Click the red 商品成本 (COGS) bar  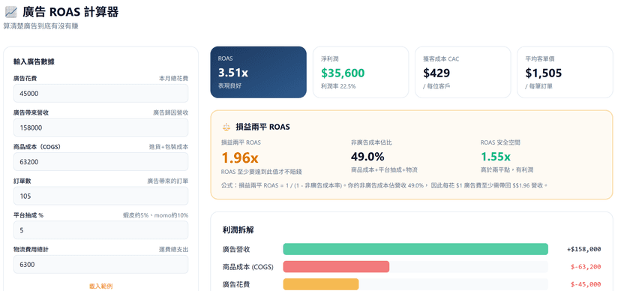[x=336, y=266]
